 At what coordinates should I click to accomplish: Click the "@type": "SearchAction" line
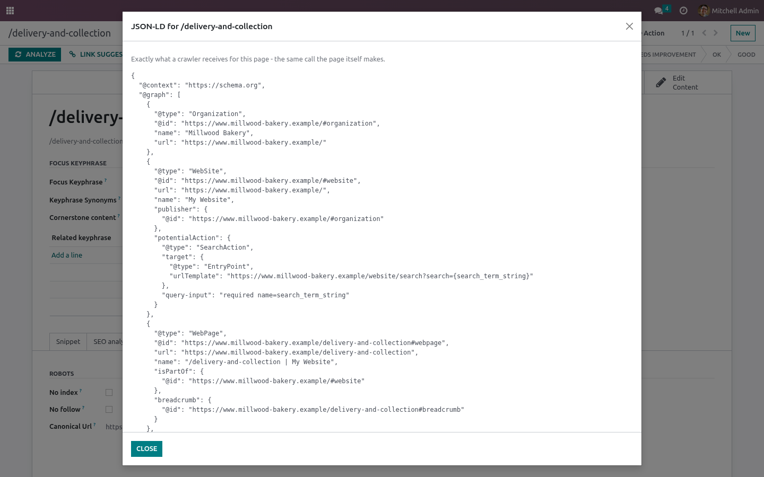click(x=207, y=248)
